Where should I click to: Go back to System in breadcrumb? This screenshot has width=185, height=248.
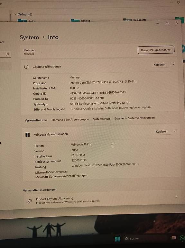(29, 37)
